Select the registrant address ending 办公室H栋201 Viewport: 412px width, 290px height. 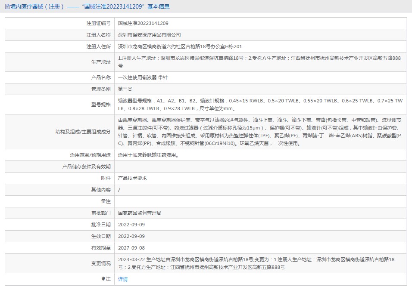pyautogui.click(x=180, y=46)
